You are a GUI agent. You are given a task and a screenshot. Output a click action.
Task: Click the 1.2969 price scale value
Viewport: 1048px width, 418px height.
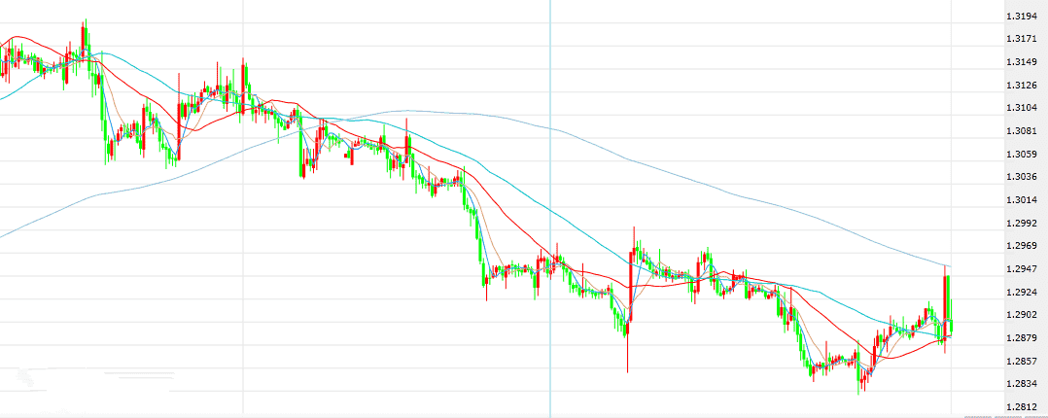point(1025,246)
